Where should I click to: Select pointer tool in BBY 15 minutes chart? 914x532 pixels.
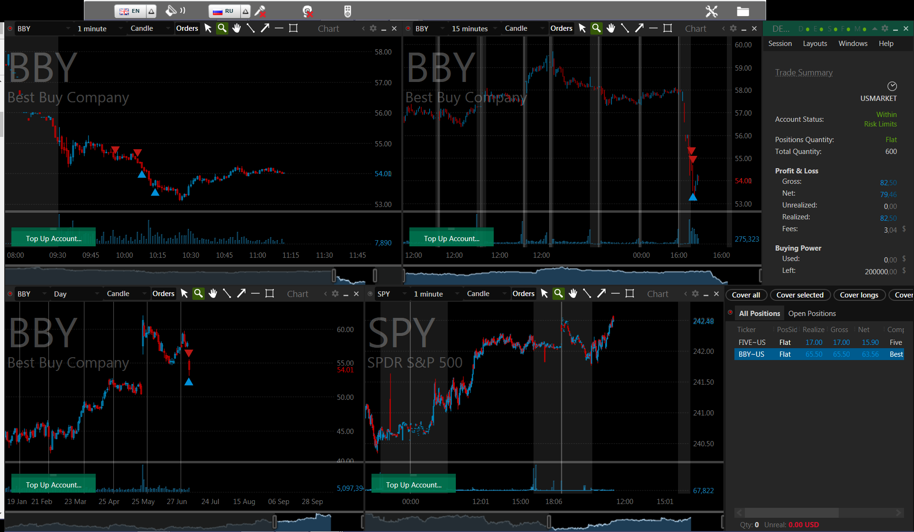click(582, 28)
